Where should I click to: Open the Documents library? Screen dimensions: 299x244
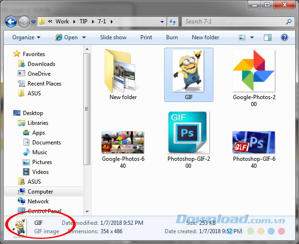(x=46, y=143)
